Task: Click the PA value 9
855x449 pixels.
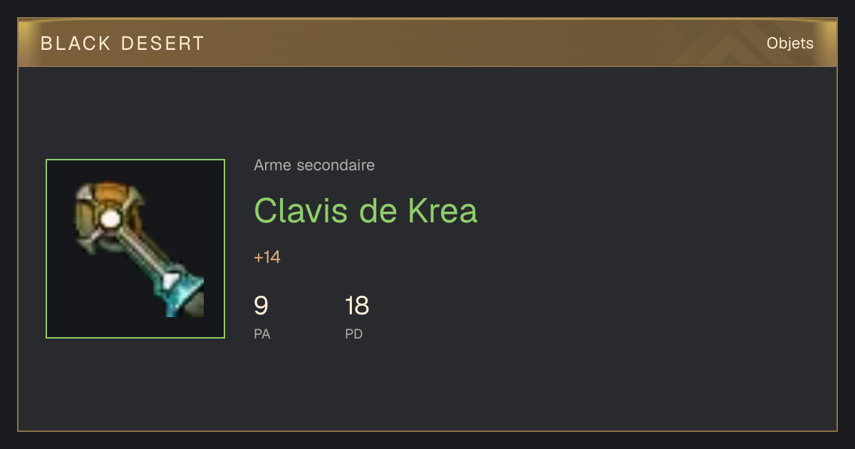Action: click(x=261, y=306)
